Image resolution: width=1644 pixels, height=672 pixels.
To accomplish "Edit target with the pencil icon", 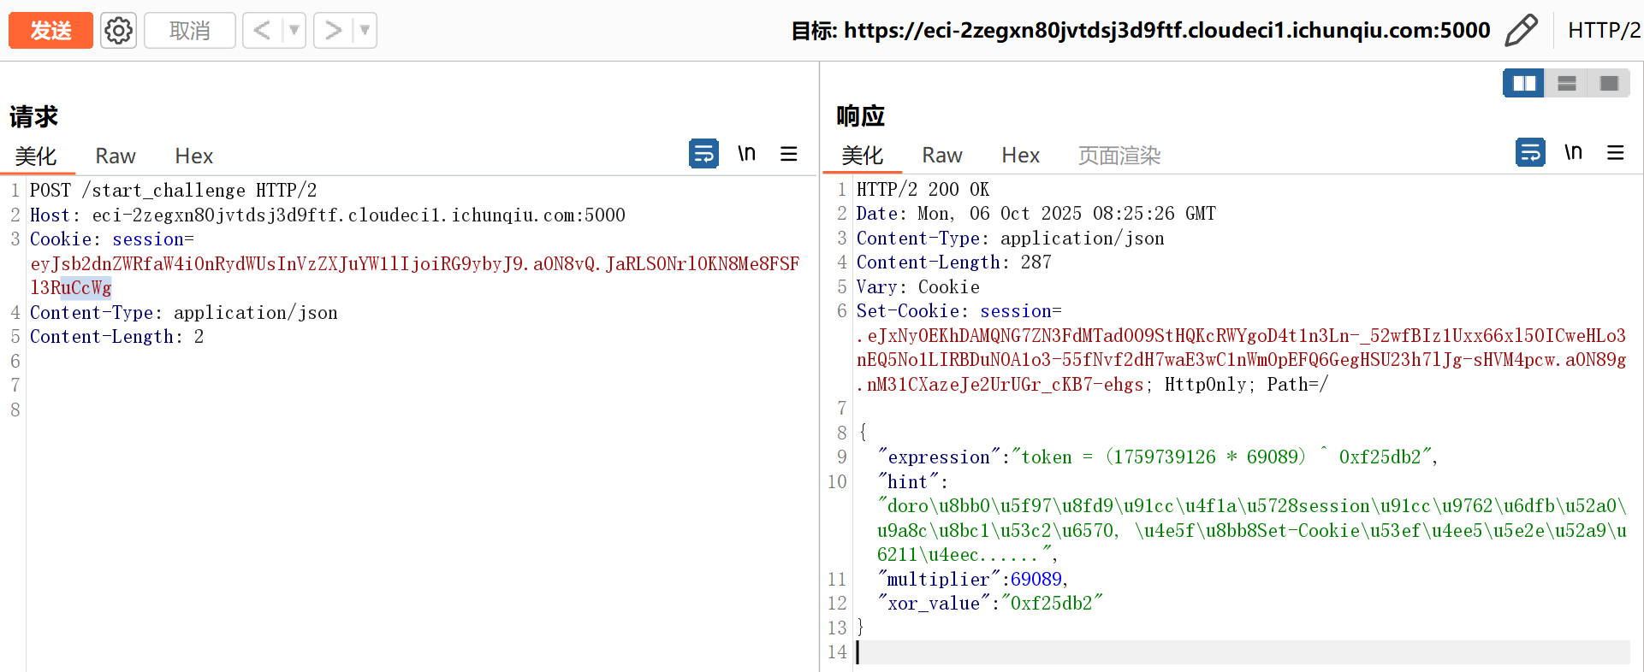I will (x=1521, y=31).
